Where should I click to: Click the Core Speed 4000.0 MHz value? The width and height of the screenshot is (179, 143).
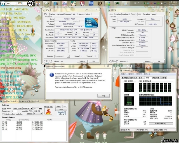(61, 43)
